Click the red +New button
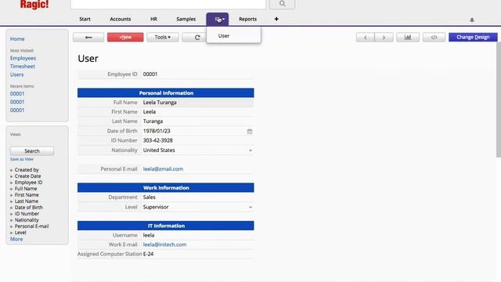This screenshot has width=501, height=282. coord(125,38)
